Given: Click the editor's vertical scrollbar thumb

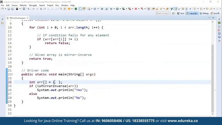Looking at the screenshot, I should click(212, 78).
